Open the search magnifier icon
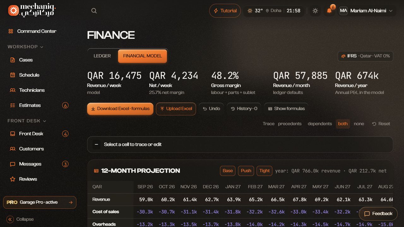The image size is (404, 227). tap(94, 11)
